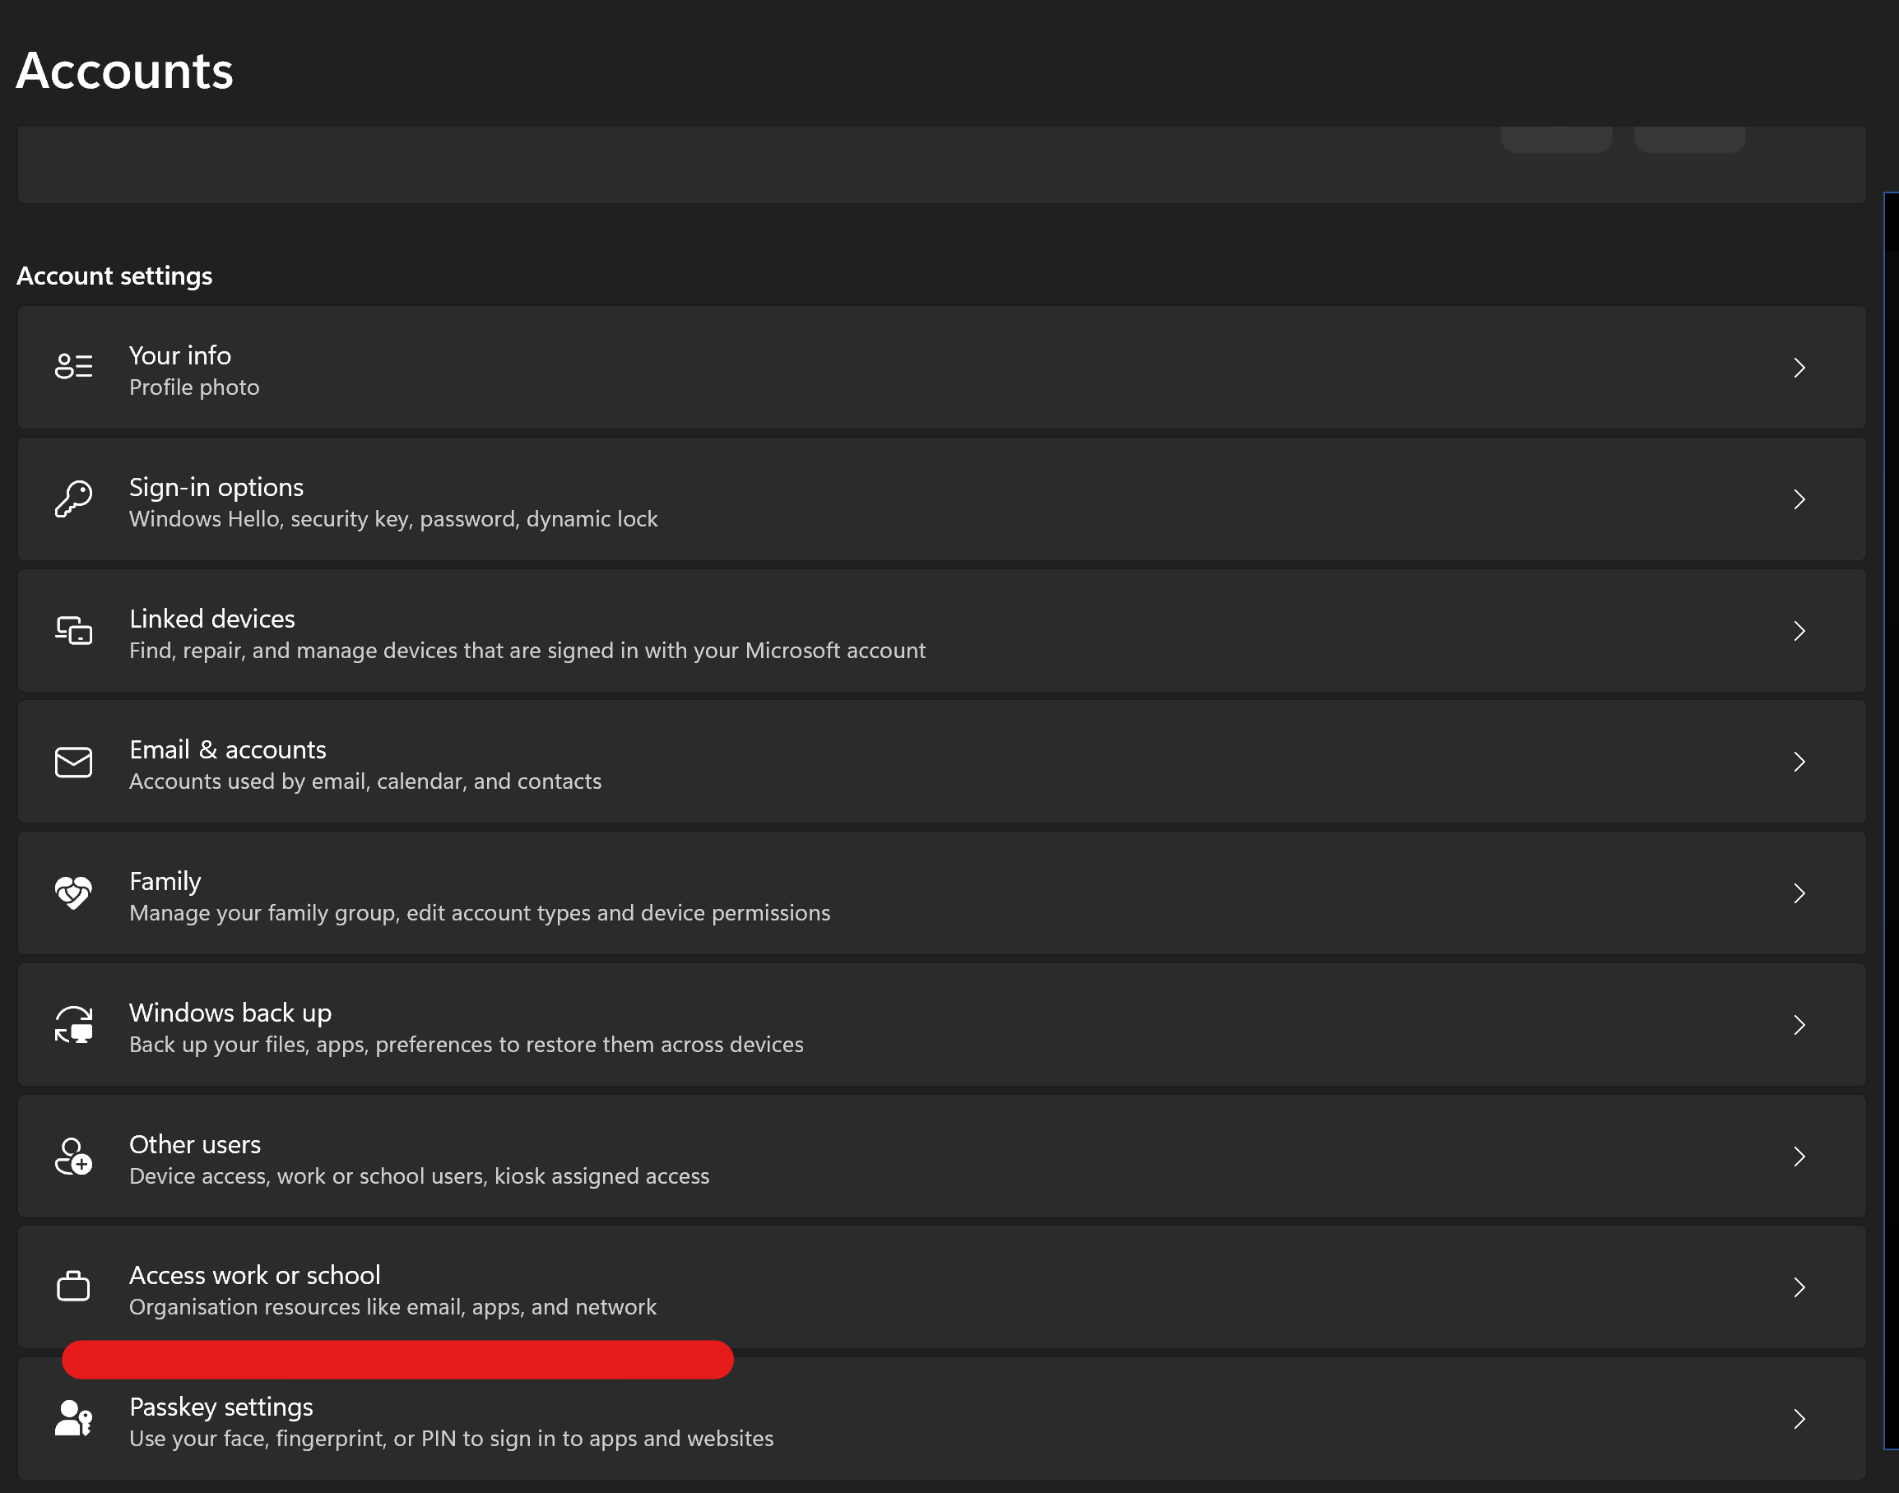Screen dimensions: 1899x1493
Task: Click the Windows back up sync icon
Action: 73,1024
